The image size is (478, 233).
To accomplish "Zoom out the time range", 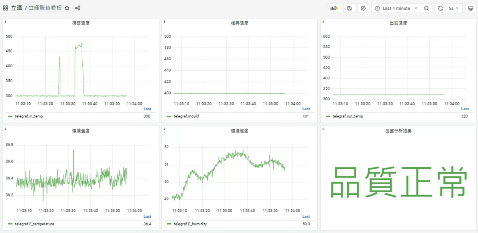I will (426, 8).
